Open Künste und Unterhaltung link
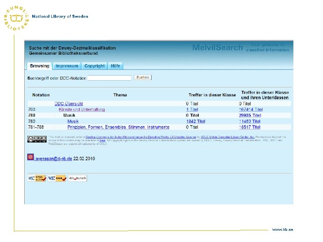The image size is (323, 242). coord(82,109)
